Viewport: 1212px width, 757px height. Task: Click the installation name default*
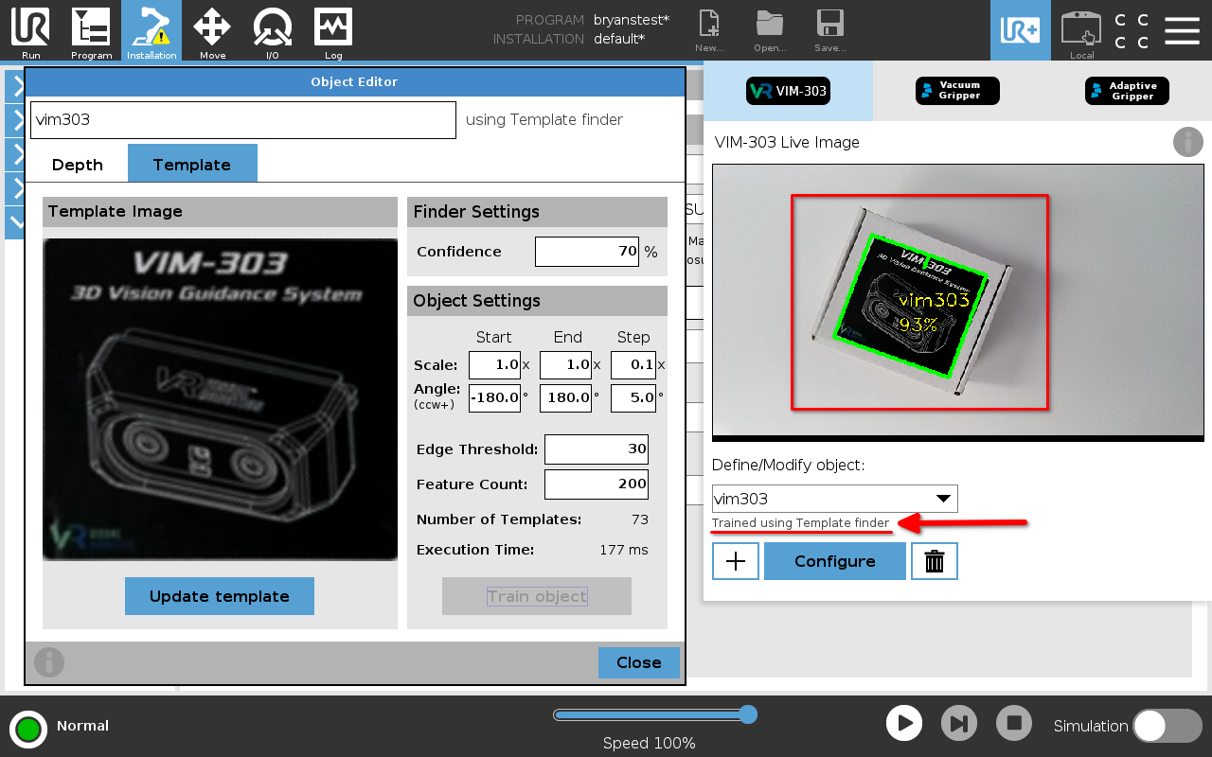(619, 39)
